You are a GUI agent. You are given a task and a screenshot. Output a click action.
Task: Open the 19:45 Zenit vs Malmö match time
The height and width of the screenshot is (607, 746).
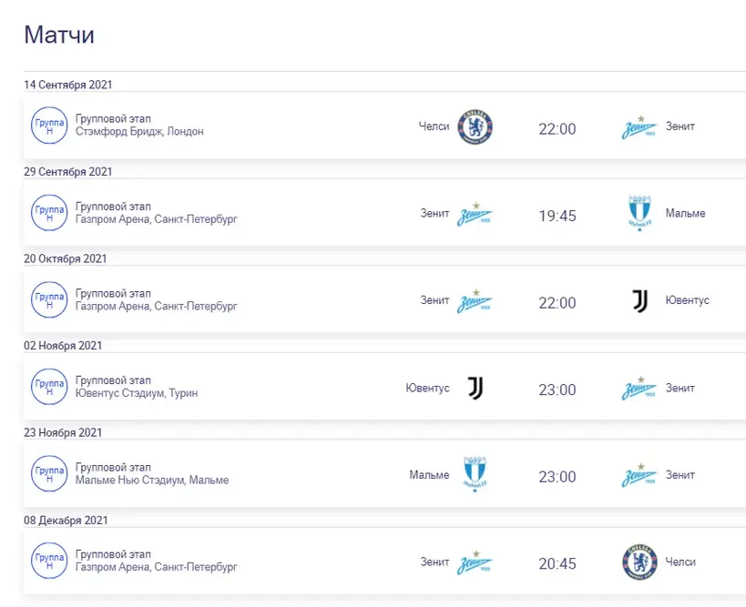point(557,216)
